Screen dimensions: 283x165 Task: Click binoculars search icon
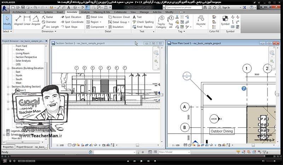tap(205, 7)
